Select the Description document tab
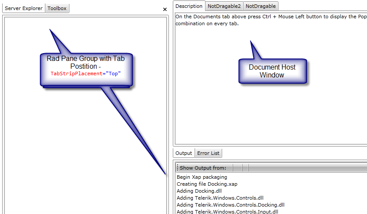 (189, 6)
